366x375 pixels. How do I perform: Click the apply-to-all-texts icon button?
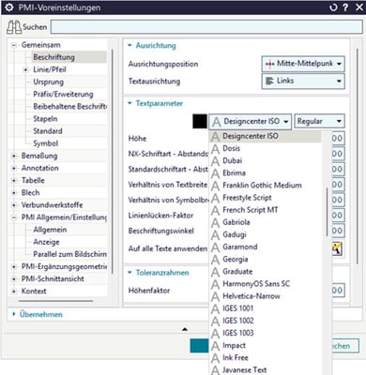click(x=337, y=248)
